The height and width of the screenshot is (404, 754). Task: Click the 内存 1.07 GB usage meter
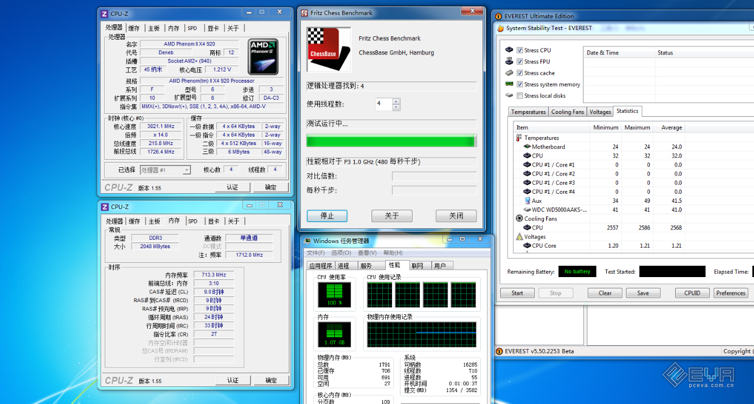[335, 335]
